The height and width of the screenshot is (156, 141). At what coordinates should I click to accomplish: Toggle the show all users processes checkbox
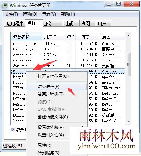tap(13, 130)
